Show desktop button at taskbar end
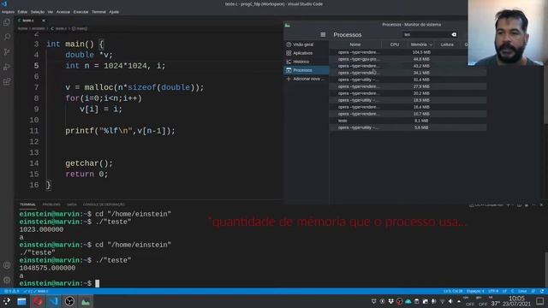The width and height of the screenshot is (548, 308). click(x=540, y=301)
